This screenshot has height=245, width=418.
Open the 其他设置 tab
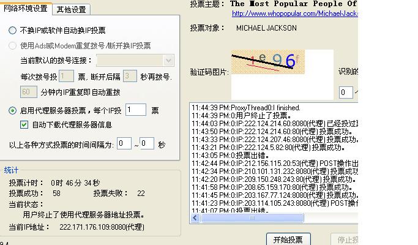(x=71, y=9)
